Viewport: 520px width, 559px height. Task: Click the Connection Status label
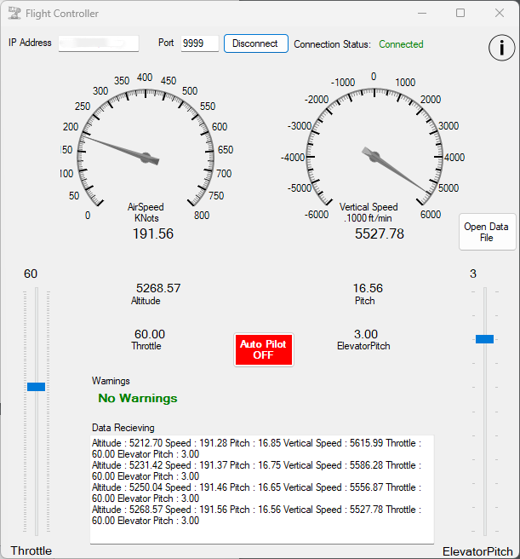[x=332, y=44]
